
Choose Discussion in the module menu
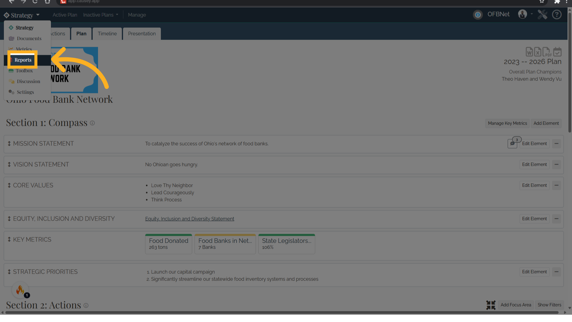click(27, 81)
